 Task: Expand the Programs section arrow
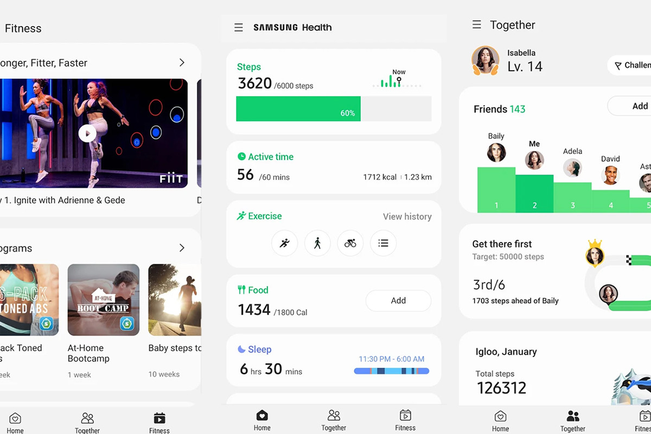tap(182, 248)
